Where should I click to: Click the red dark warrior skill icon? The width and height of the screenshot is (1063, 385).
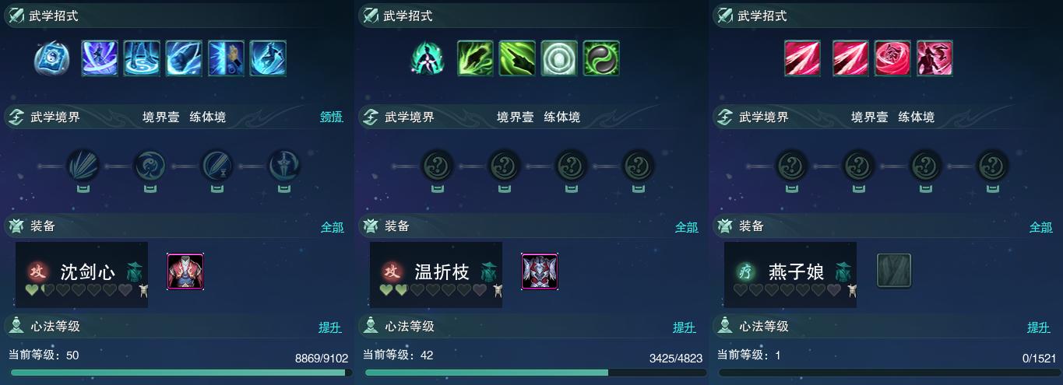point(935,58)
